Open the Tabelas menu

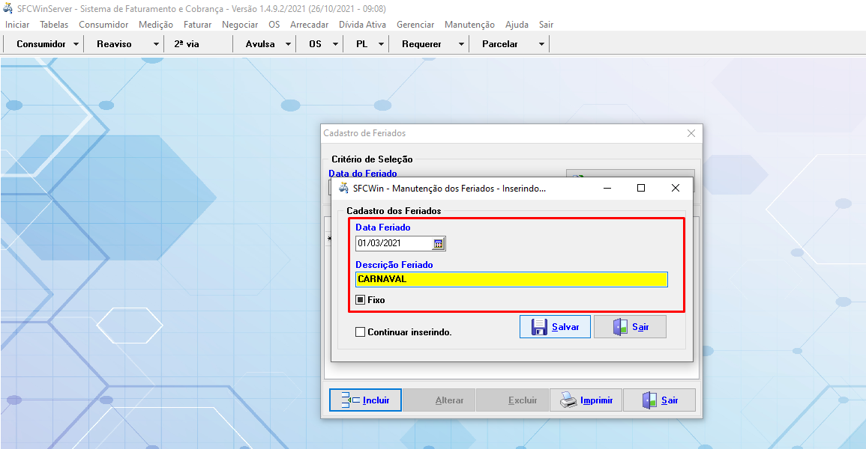[x=54, y=25]
